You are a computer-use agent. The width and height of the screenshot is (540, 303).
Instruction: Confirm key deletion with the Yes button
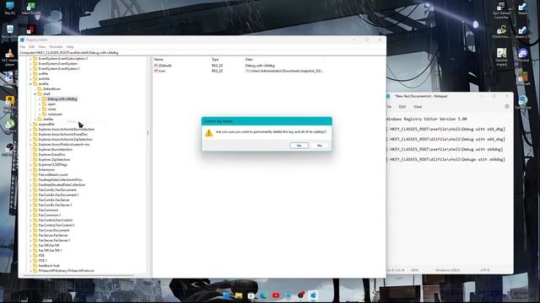tap(299, 146)
